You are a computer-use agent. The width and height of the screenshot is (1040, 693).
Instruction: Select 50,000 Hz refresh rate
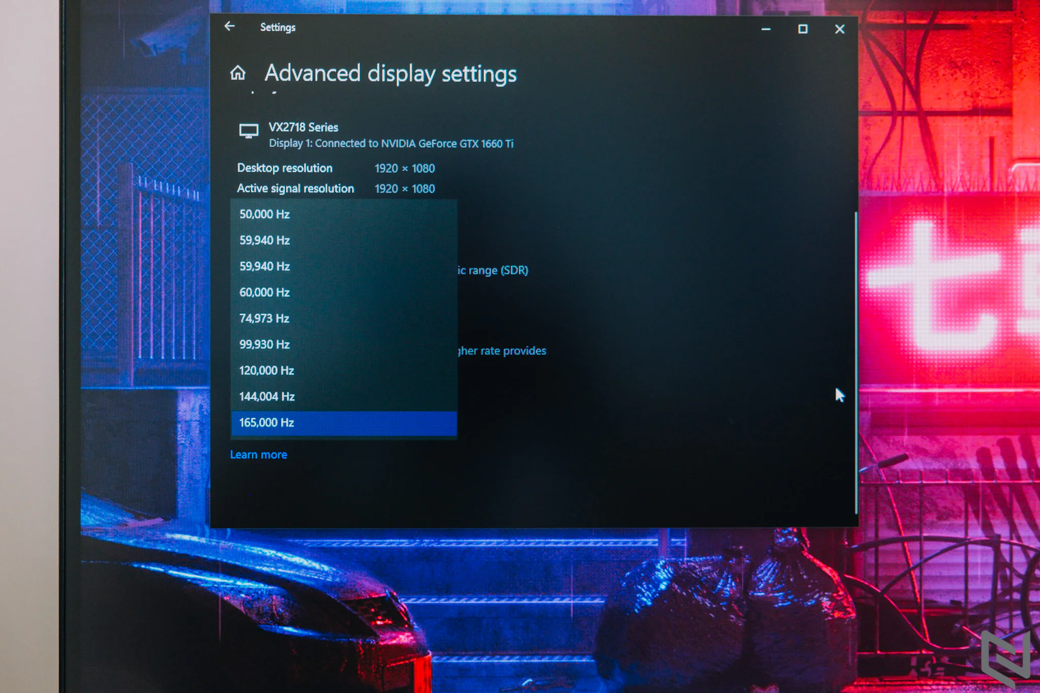coord(344,214)
